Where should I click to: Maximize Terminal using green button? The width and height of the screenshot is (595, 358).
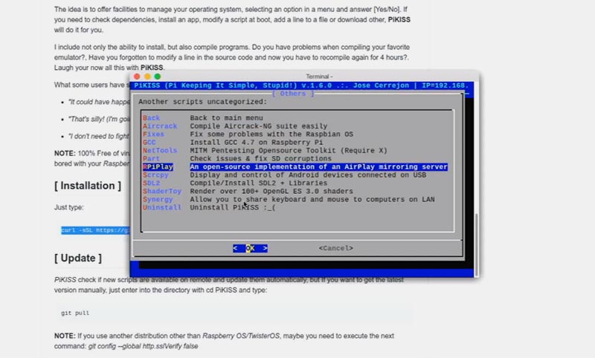[158, 77]
